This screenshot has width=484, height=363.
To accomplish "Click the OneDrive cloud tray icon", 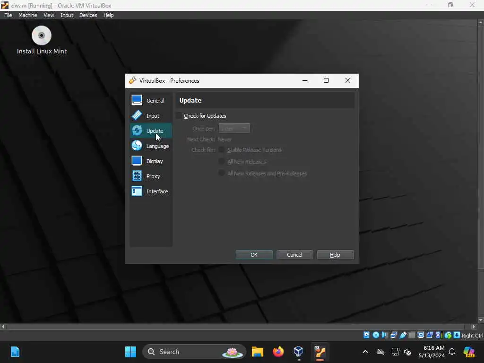I will pos(380,352).
